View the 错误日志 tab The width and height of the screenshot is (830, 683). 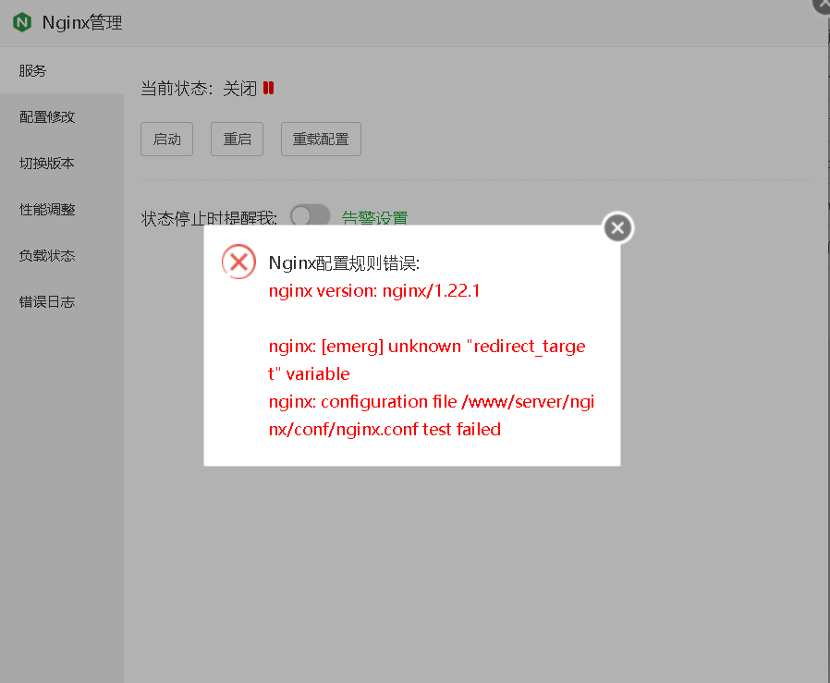[62, 302]
